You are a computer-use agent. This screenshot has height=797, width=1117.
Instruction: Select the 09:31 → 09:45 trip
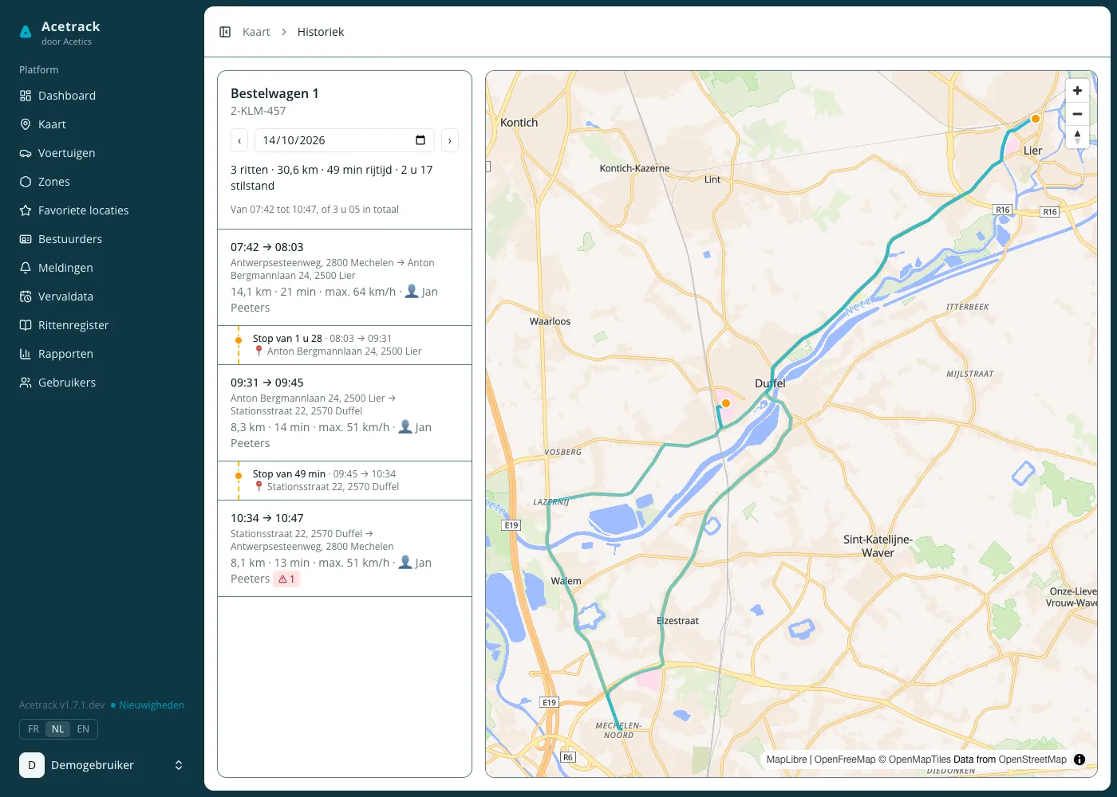(x=345, y=413)
